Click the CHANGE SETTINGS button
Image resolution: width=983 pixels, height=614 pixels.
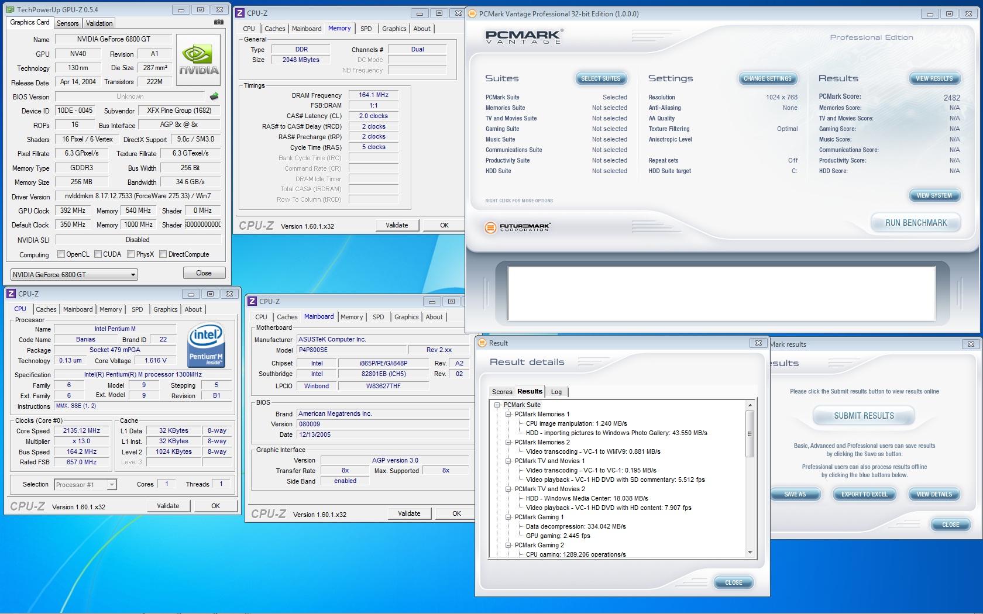pos(767,78)
